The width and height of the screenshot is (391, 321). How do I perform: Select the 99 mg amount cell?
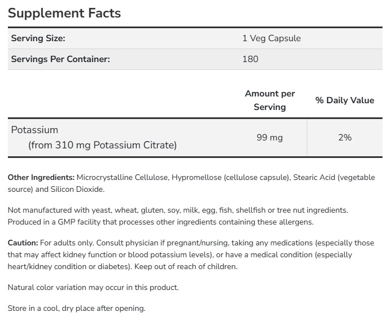click(x=270, y=137)
